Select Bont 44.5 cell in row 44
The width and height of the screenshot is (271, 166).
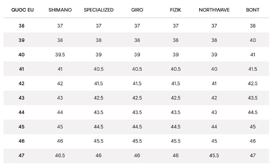[253, 112]
